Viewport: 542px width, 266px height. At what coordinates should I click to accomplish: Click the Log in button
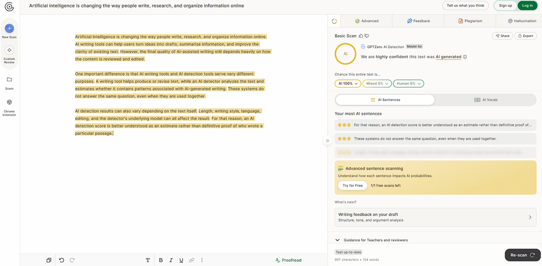click(528, 5)
